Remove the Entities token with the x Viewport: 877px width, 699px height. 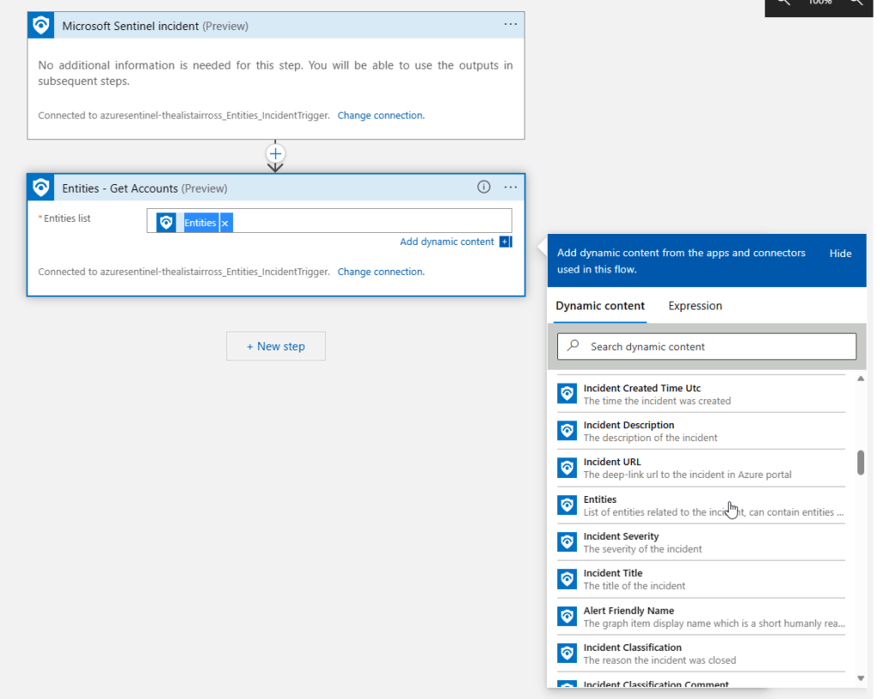[x=225, y=223]
